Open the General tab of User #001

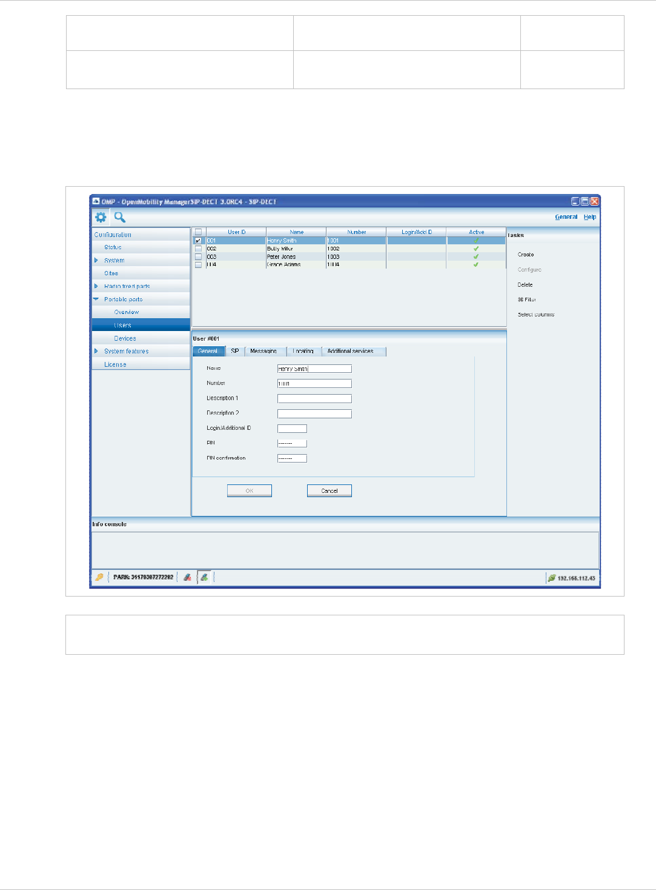(x=208, y=351)
